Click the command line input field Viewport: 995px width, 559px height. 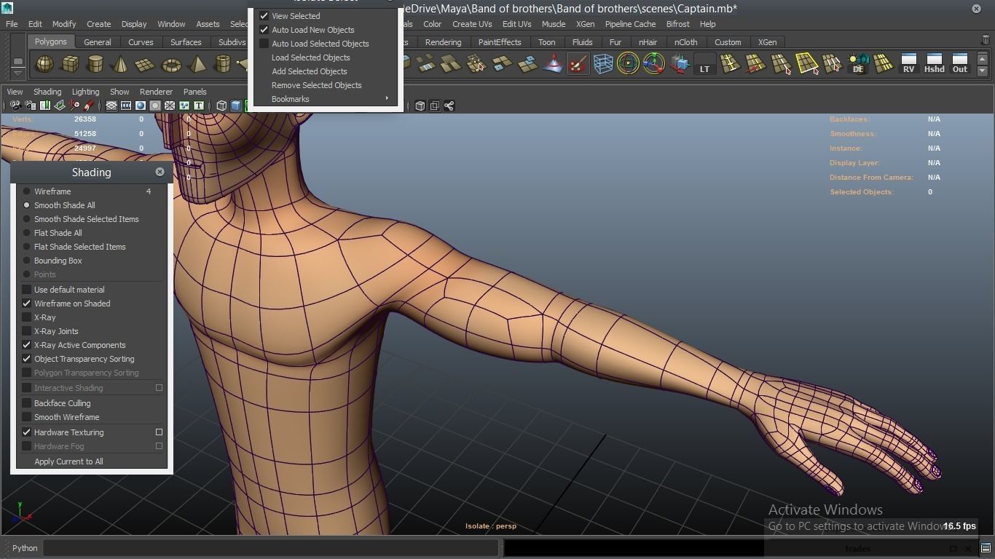(x=271, y=548)
